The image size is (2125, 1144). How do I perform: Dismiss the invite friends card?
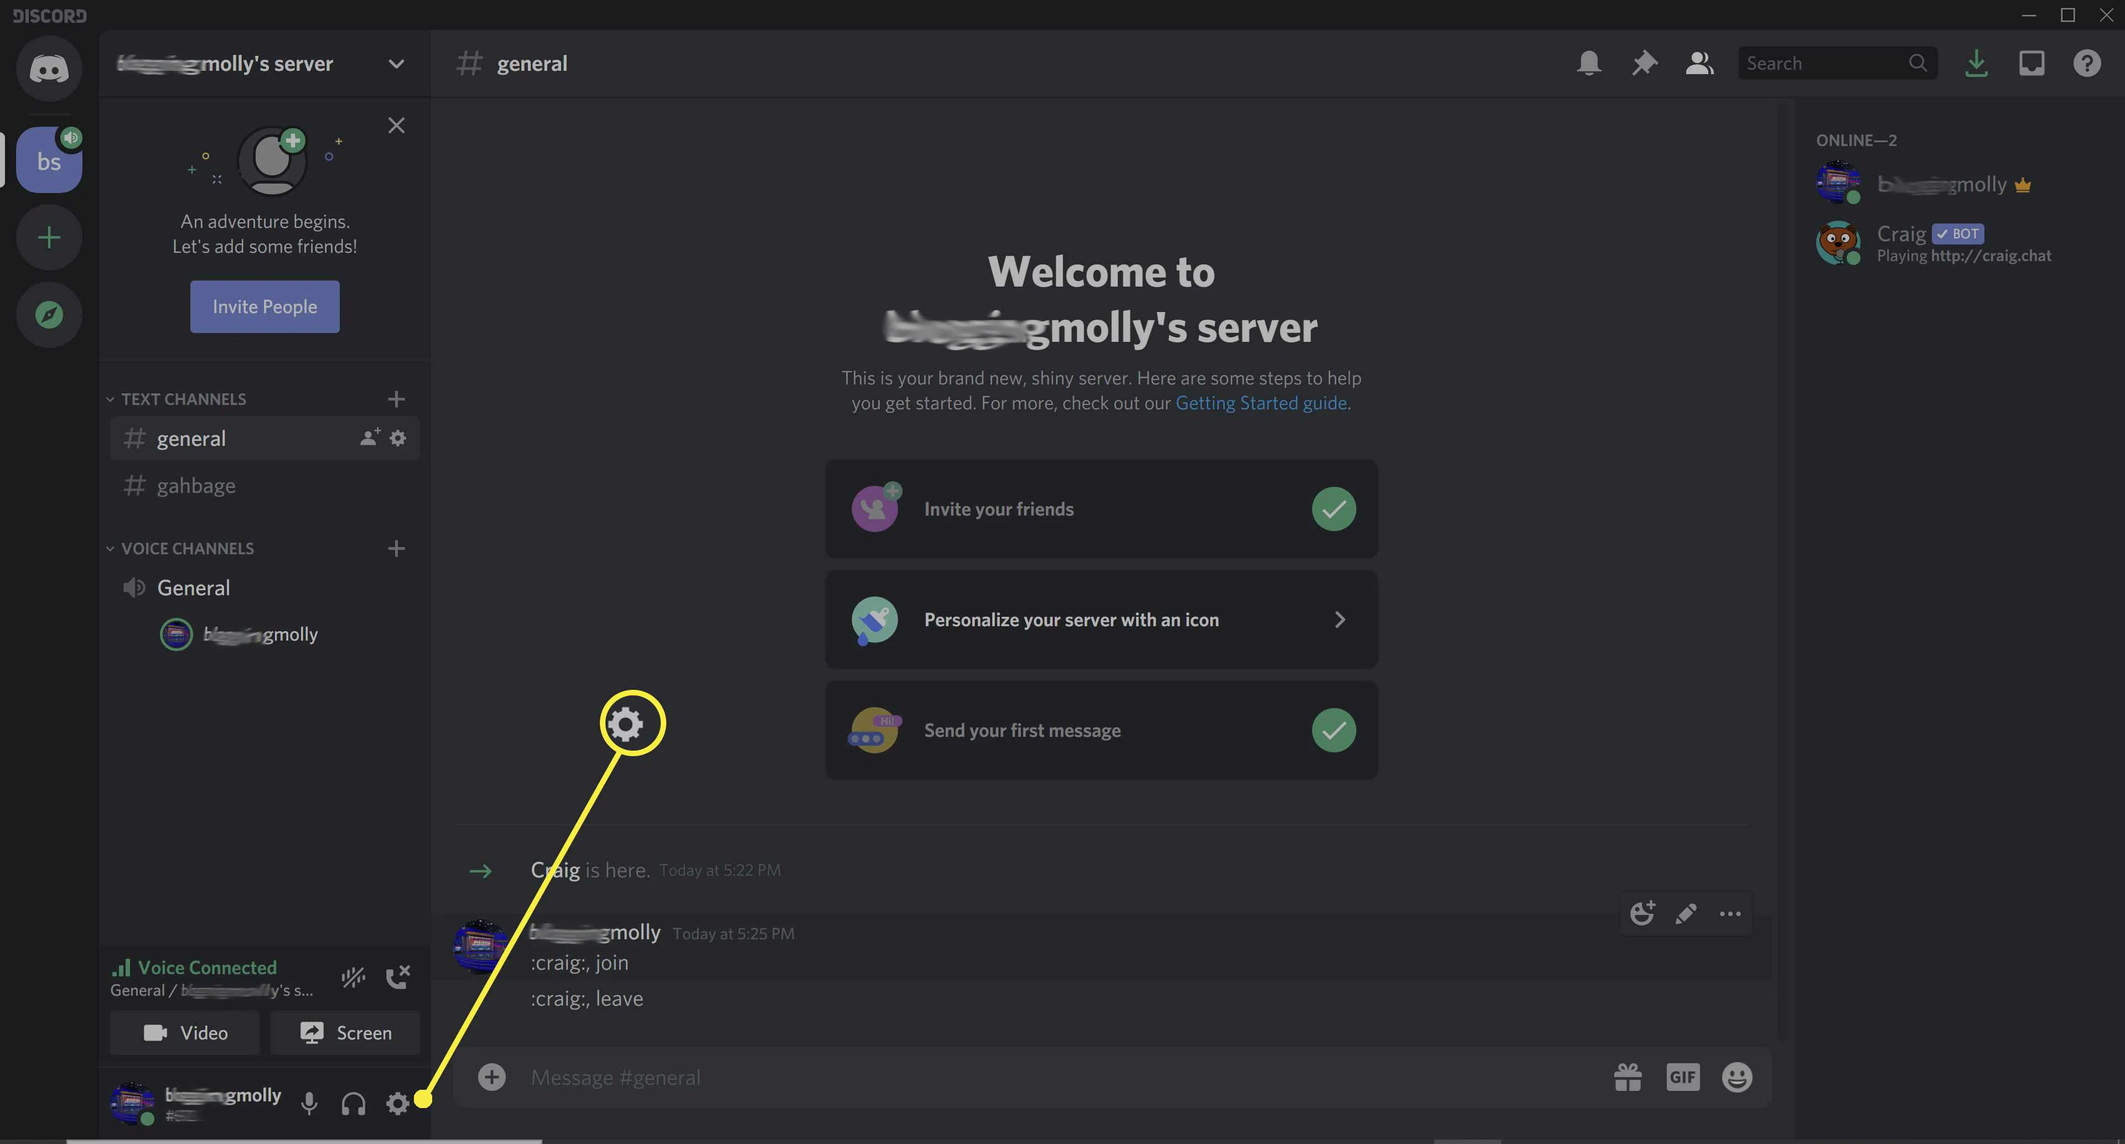(396, 126)
